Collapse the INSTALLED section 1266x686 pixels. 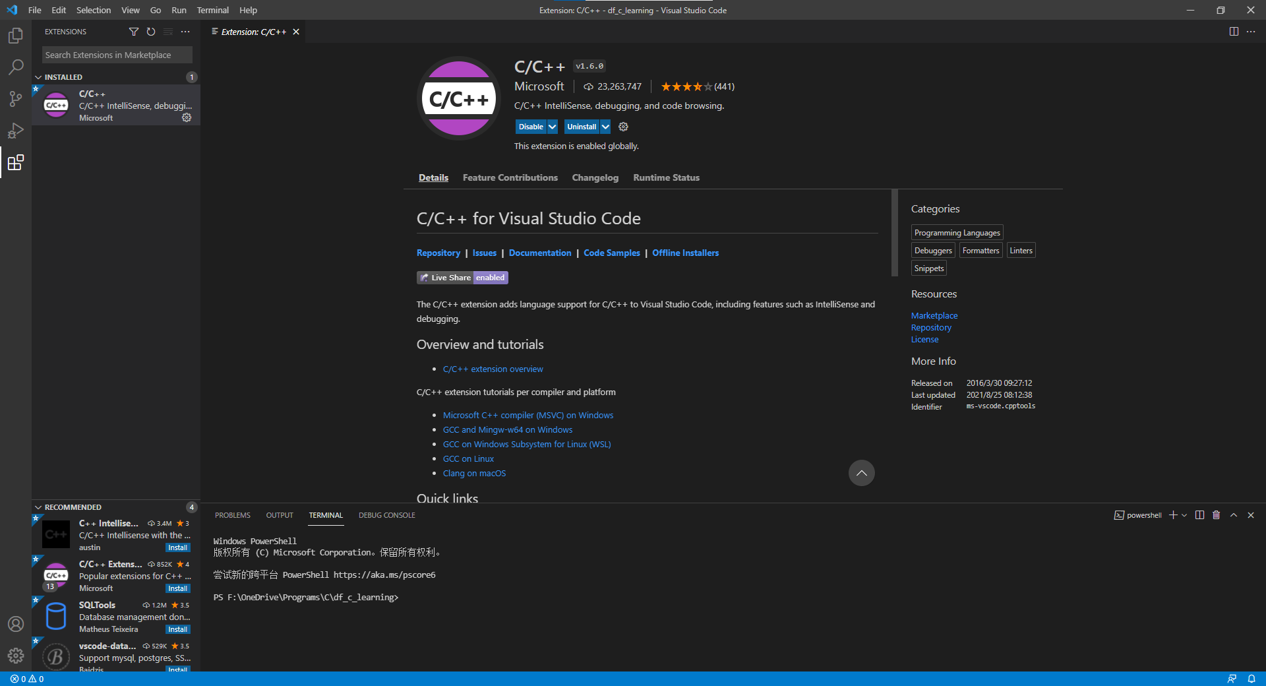coord(116,77)
